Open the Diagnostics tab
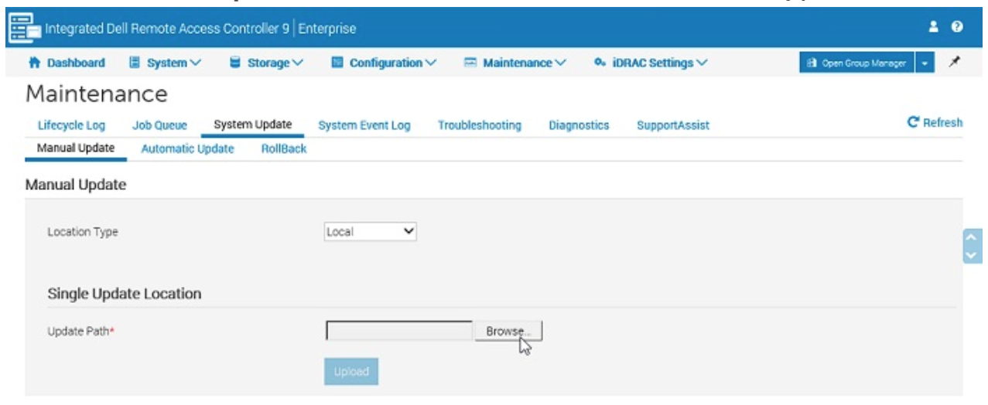Screen dimensions: 988x405 [579, 125]
